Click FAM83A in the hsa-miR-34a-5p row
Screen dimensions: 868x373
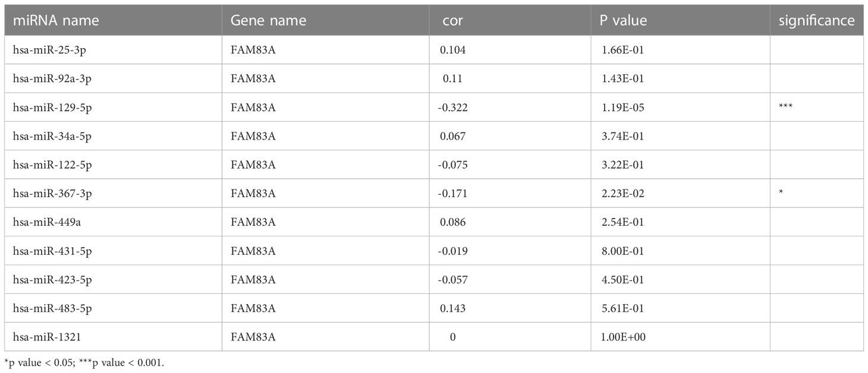pyautogui.click(x=253, y=136)
